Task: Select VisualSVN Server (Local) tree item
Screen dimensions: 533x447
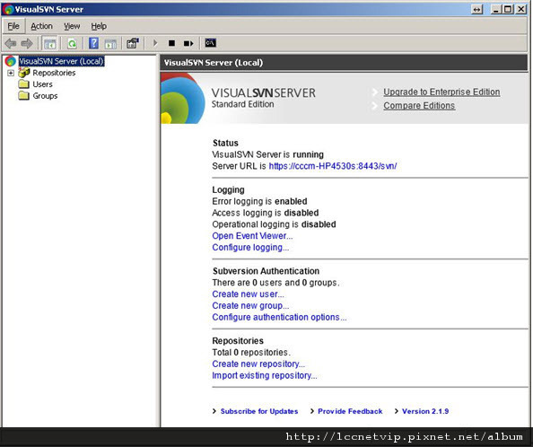Action: coord(61,61)
